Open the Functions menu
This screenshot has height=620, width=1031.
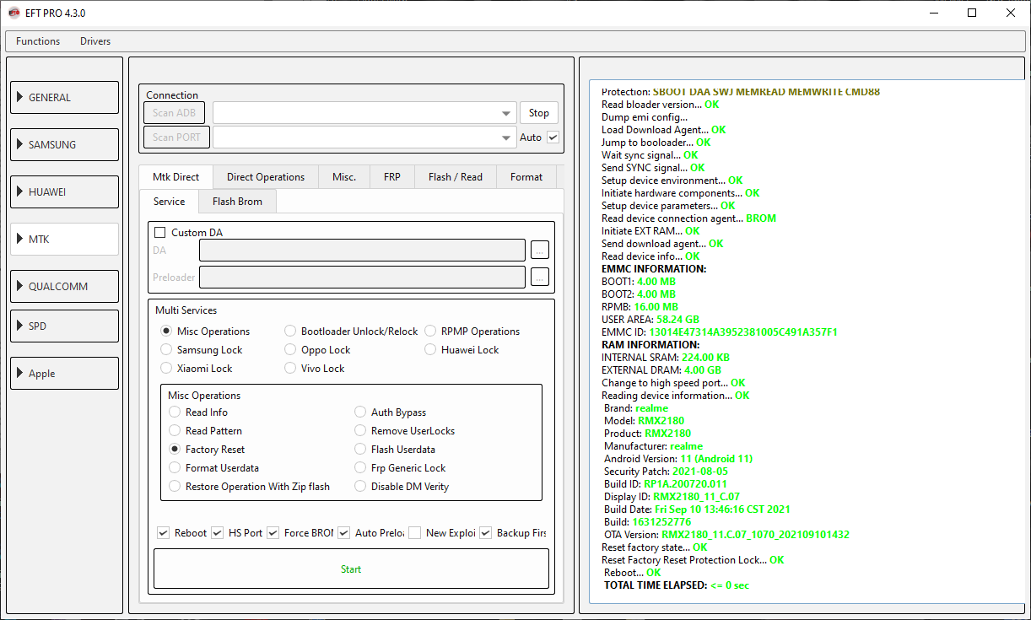[38, 41]
